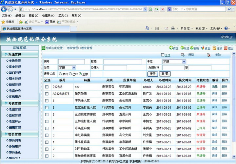The image size is (236, 164).
Task: Click the 后退 (back) icon
Action: pyautogui.click(x=181, y=48)
